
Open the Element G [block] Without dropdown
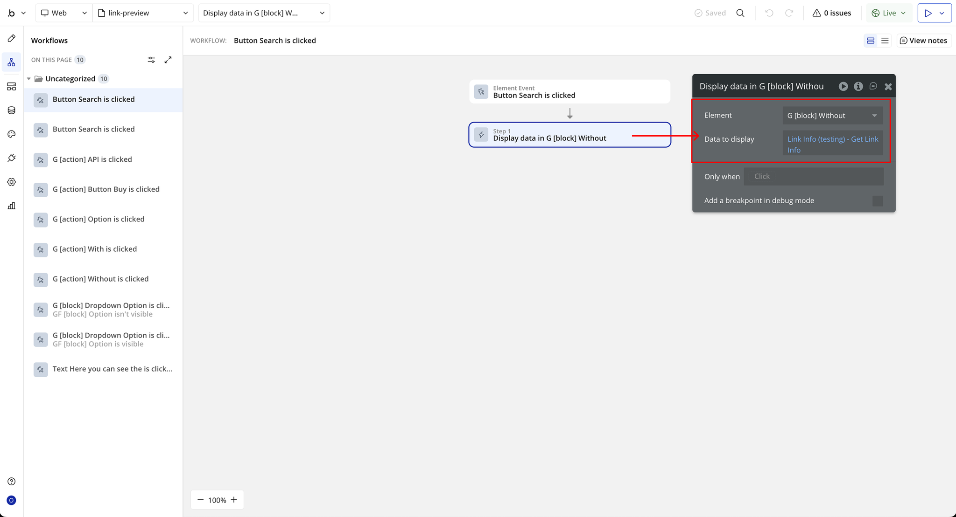pos(832,116)
